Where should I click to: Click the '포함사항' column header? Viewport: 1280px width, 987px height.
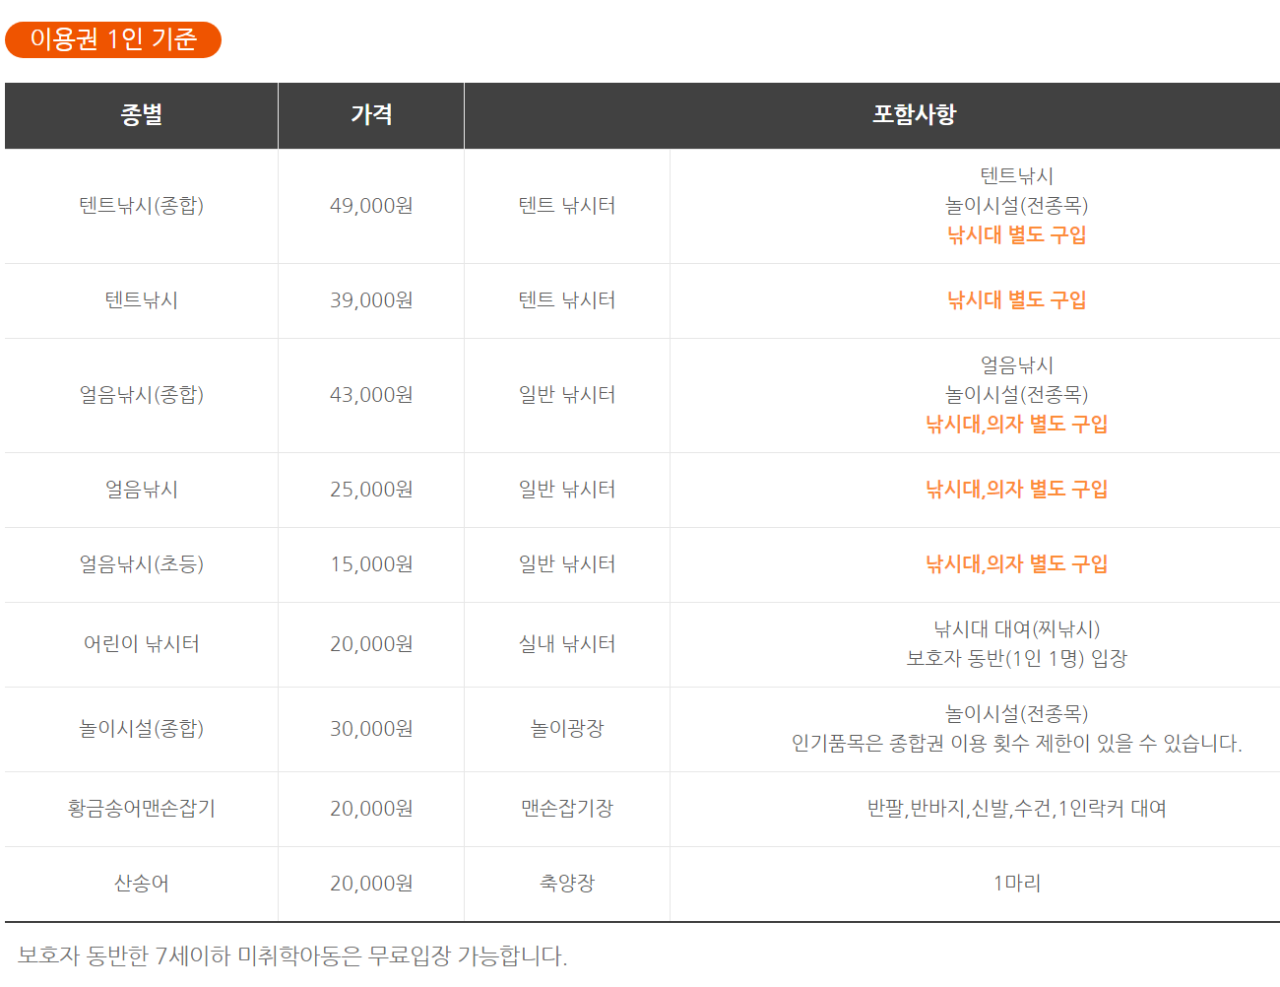point(915,115)
